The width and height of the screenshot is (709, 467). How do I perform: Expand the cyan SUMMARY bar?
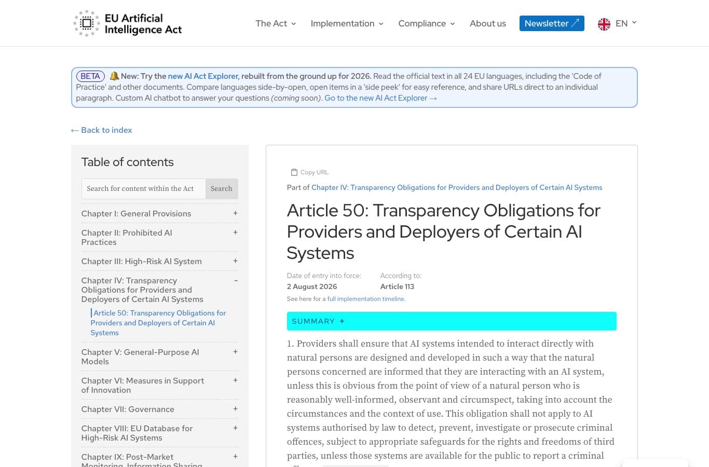[x=452, y=321]
